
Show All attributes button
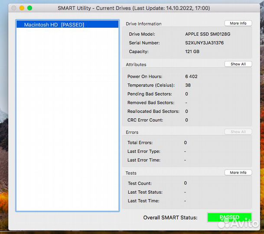point(238,64)
